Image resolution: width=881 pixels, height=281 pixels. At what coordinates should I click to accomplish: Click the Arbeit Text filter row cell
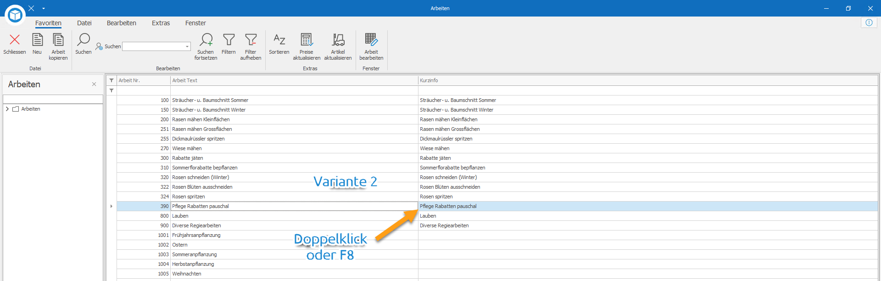tap(294, 90)
